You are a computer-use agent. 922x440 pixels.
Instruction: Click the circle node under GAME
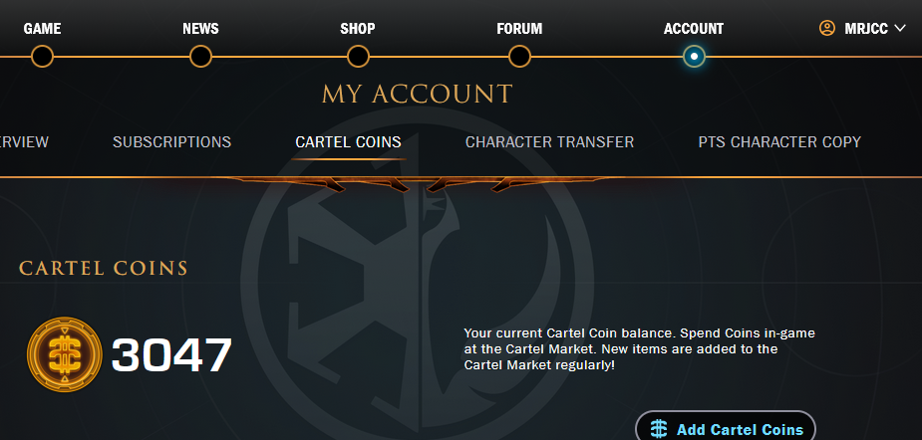click(x=42, y=57)
